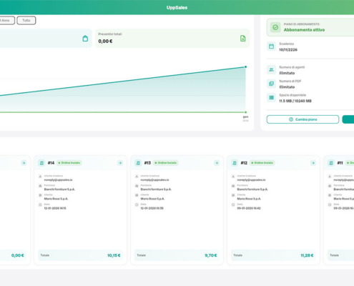
Task: Open the 0,00 € order card arrow
Action: tap(24, 163)
